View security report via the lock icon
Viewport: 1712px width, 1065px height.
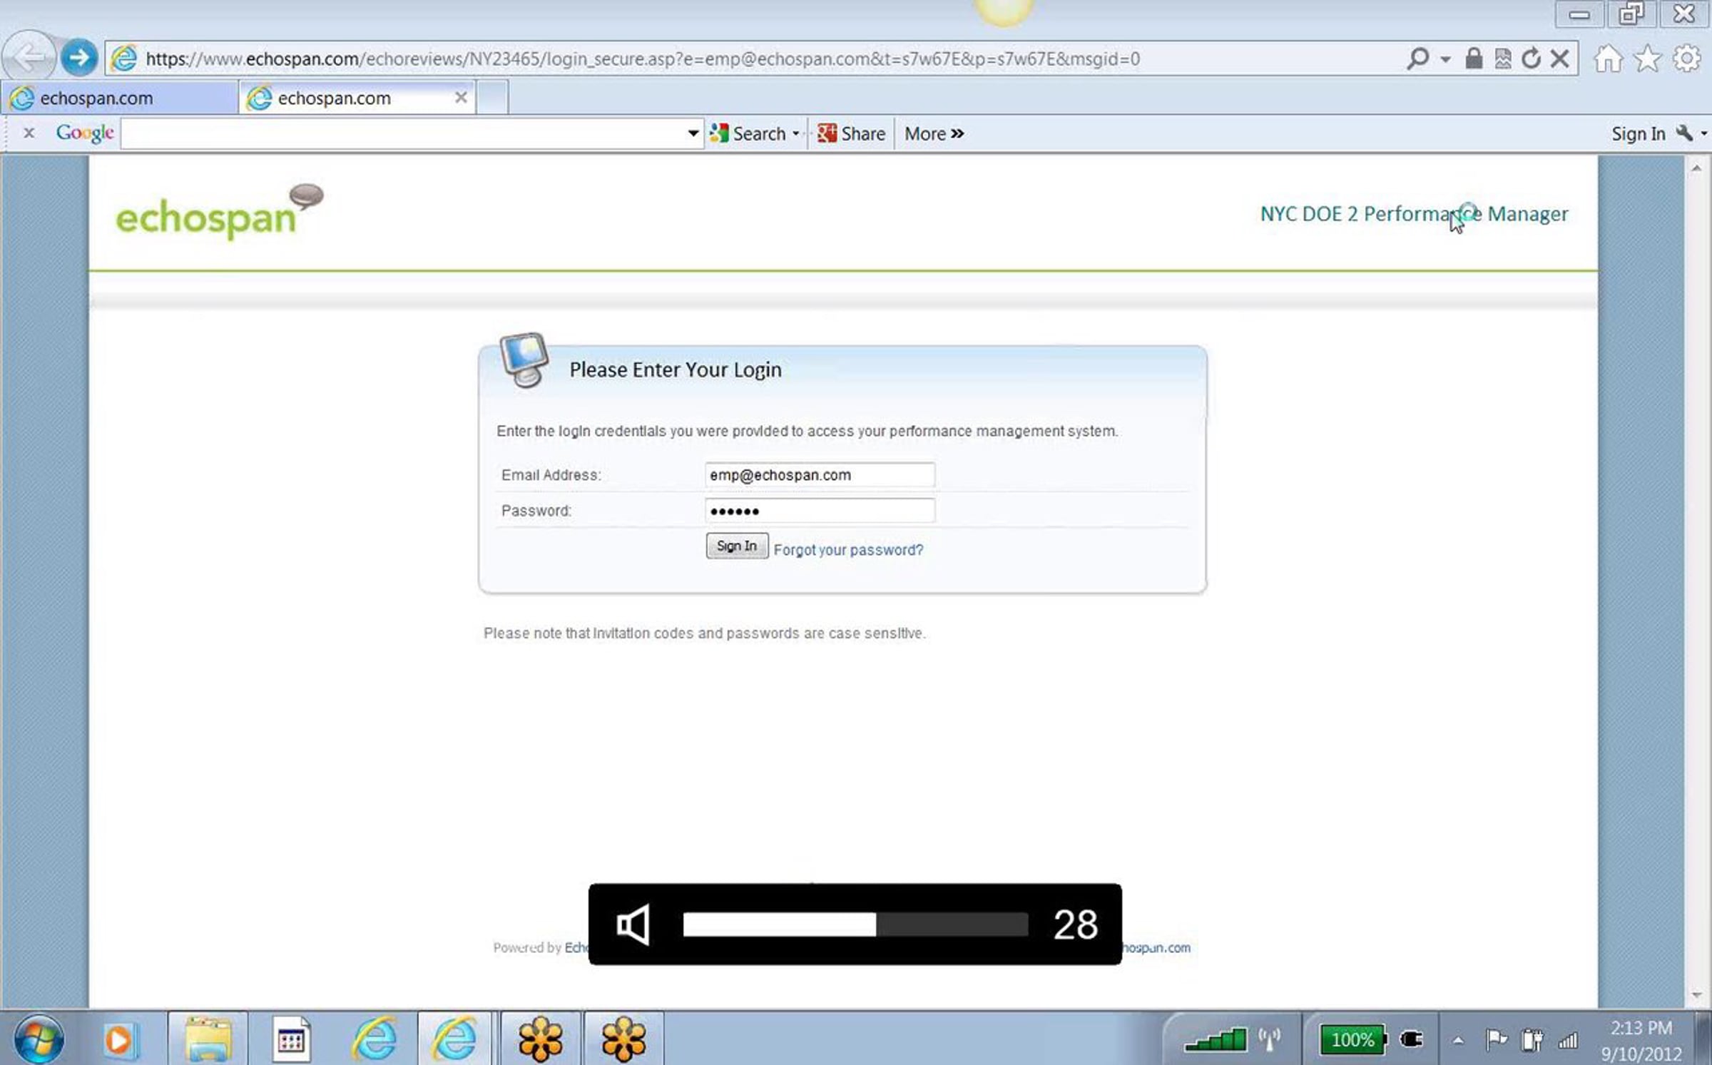(x=1474, y=58)
